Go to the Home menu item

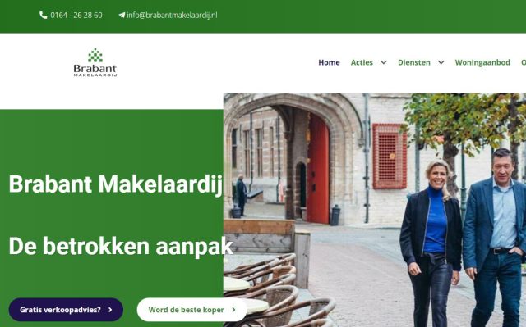[329, 62]
